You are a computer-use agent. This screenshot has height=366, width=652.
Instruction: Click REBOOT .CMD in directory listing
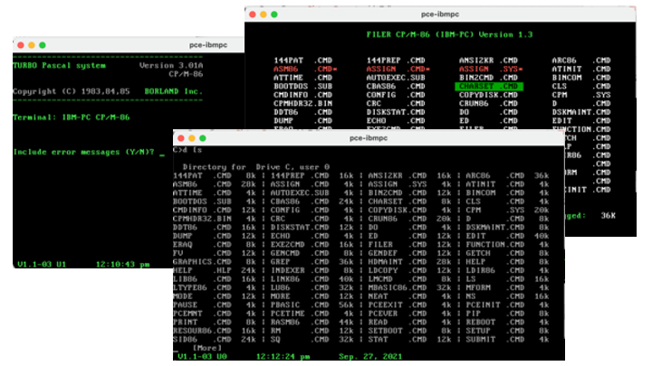494,323
